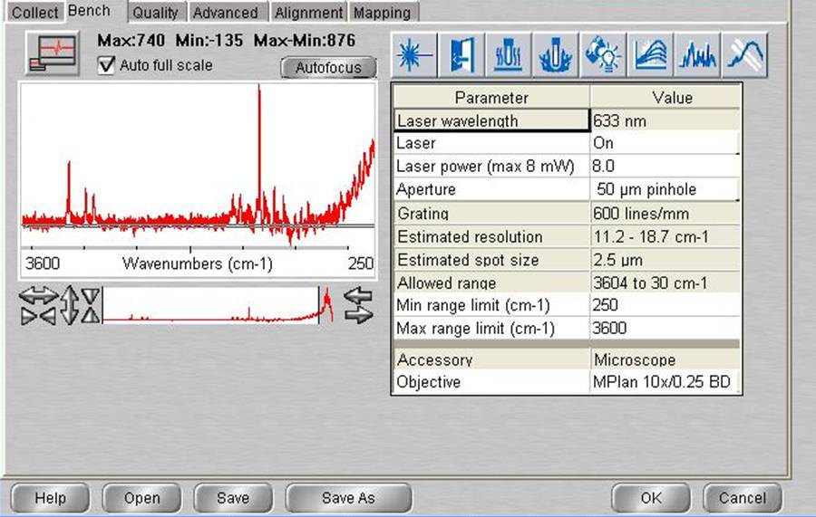Screen dimensions: 816x517
Task: Click the Parameter column header
Action: click(491, 97)
